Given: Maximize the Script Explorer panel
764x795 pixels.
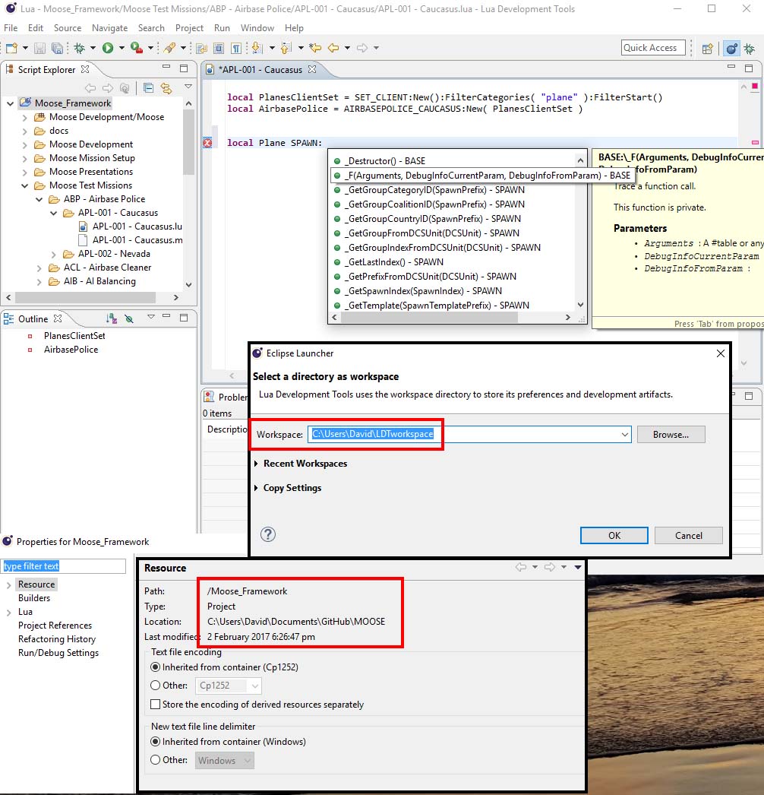Looking at the screenshot, I should pos(184,68).
